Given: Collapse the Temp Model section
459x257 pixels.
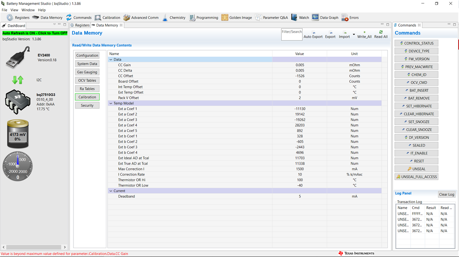Looking at the screenshot, I should [x=111, y=103].
